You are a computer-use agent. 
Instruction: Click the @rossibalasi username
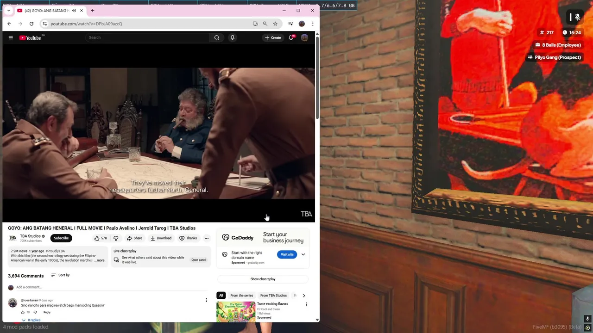point(29,300)
